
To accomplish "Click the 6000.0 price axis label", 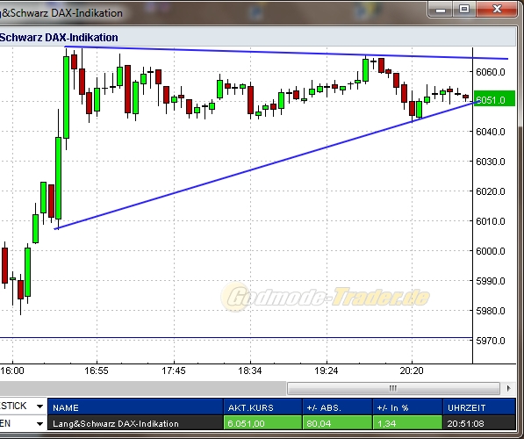I will pyautogui.click(x=491, y=251).
